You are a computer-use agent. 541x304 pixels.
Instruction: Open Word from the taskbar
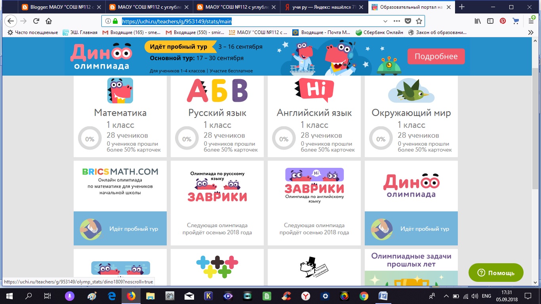(x=383, y=296)
